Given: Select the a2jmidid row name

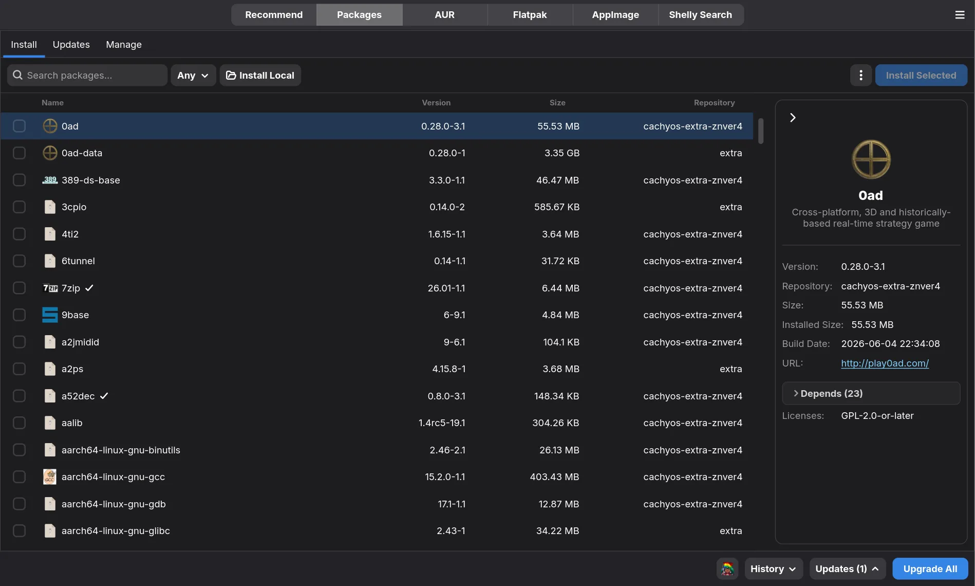Looking at the screenshot, I should 80,342.
